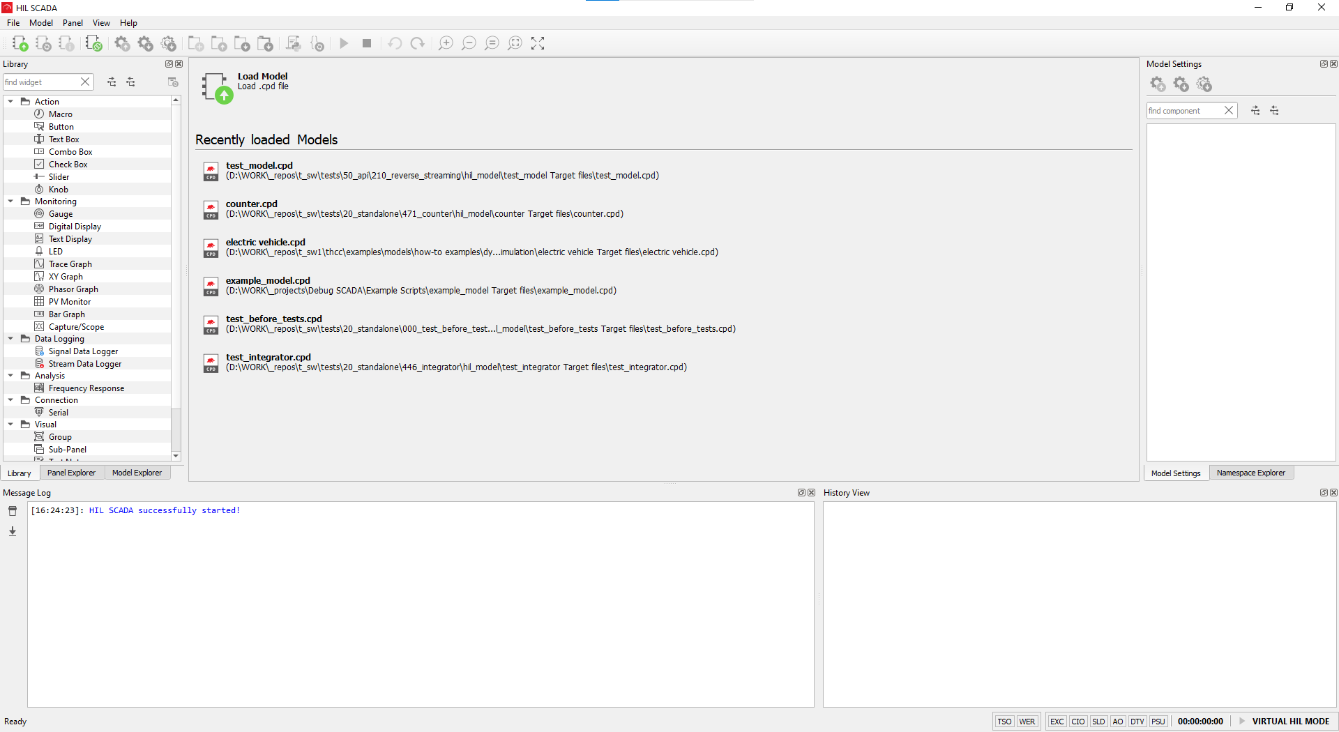Click the clear Message Log icon

13,511
